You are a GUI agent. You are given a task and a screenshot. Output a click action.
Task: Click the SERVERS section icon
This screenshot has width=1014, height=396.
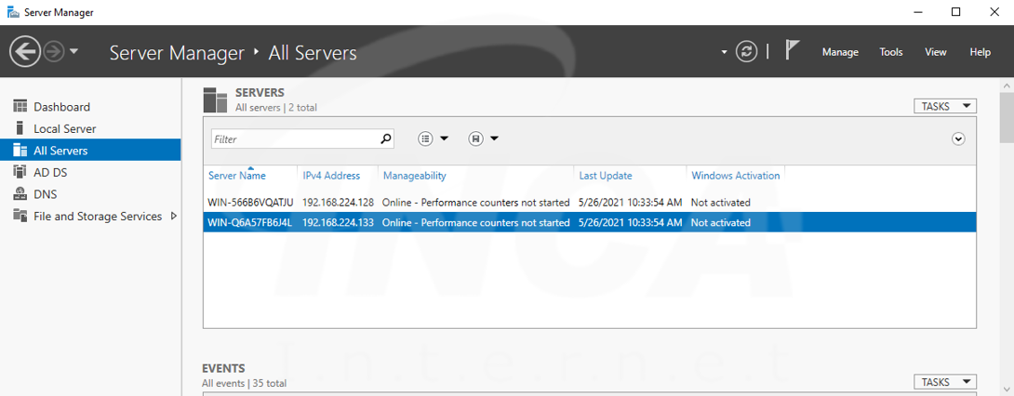215,99
